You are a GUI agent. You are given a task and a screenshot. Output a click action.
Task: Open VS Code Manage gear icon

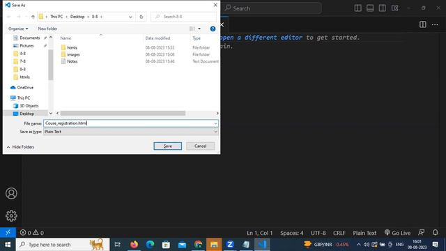pos(11,215)
